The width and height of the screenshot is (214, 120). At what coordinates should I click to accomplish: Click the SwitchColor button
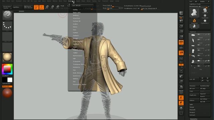pyautogui.click(x=7, y=84)
